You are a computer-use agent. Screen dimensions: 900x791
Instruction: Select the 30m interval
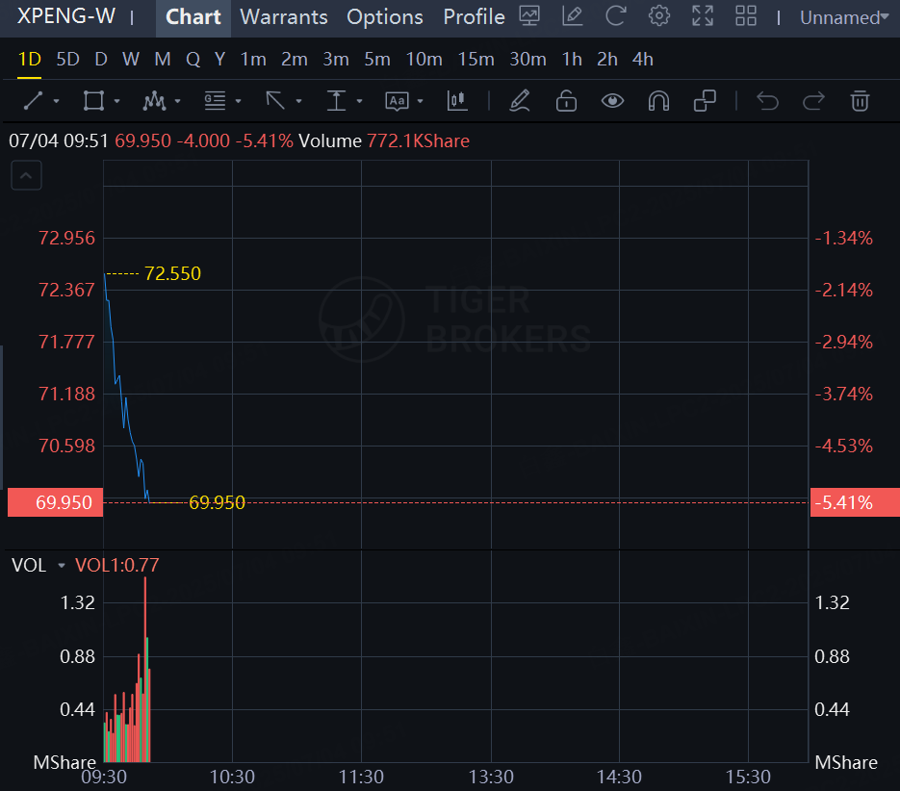pos(528,59)
